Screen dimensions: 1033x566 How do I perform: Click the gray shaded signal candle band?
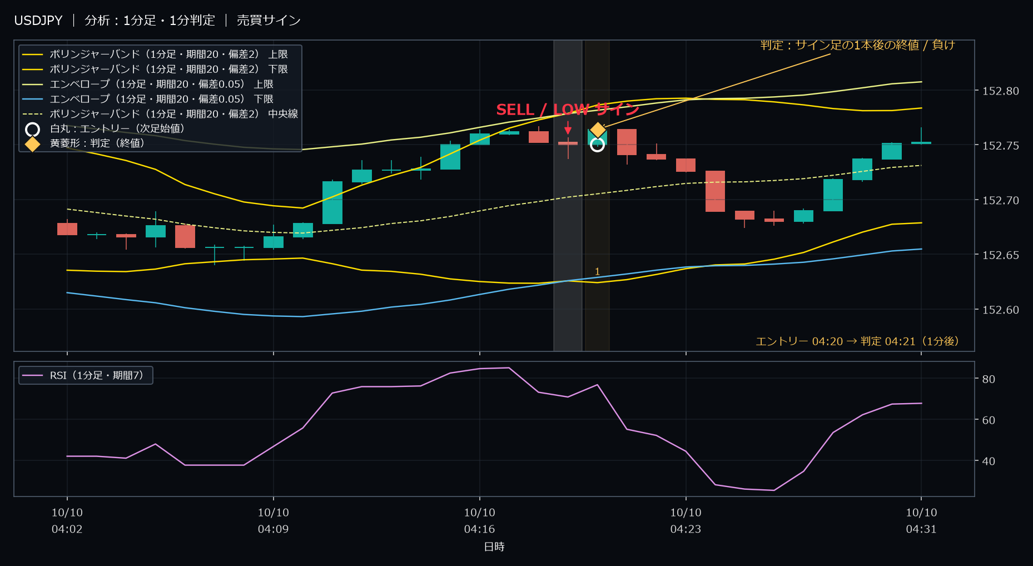tap(568, 195)
